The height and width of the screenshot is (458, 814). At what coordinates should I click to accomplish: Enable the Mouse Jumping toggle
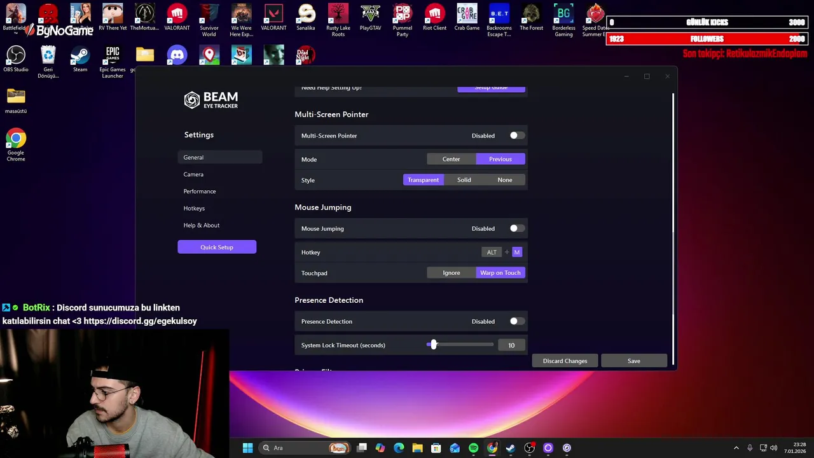point(517,228)
